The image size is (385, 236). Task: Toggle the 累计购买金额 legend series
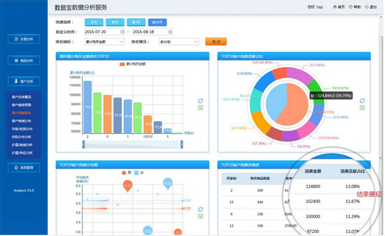click(x=133, y=64)
